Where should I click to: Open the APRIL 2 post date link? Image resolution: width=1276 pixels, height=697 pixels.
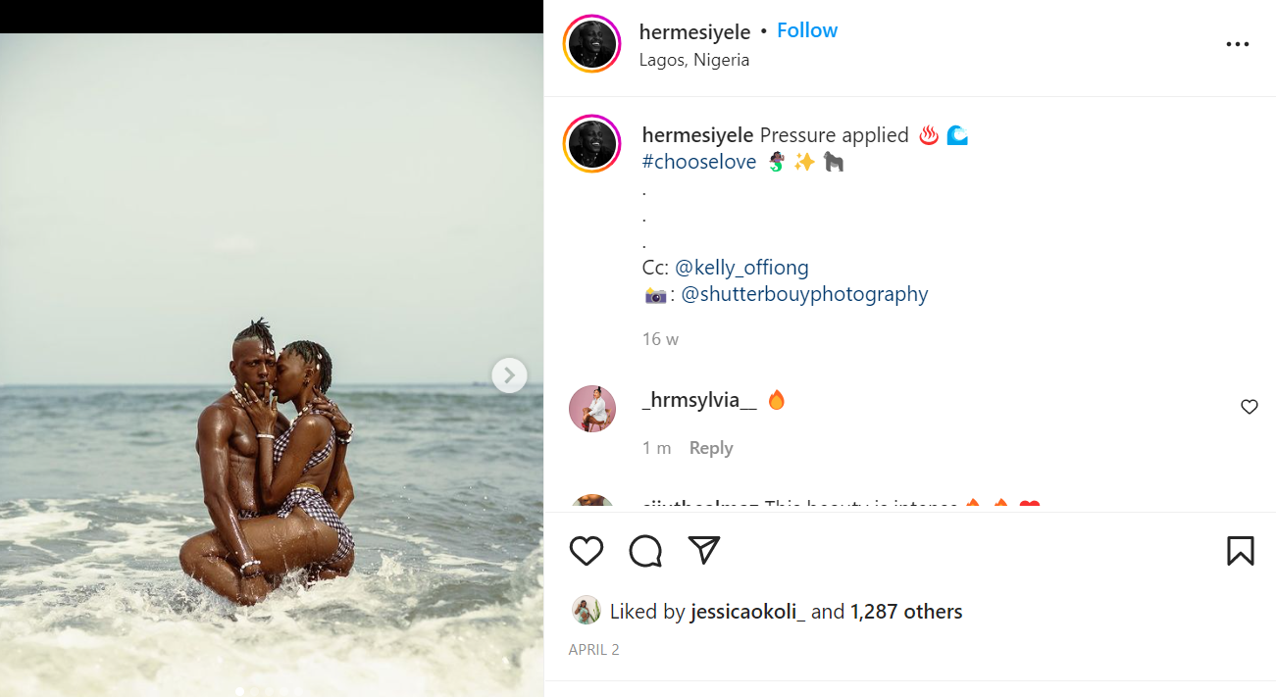593,649
